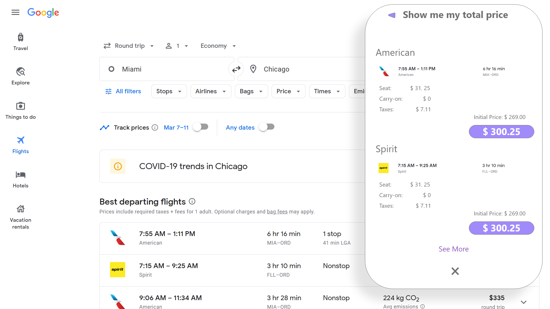Go to Hotels in sidebar
The width and height of the screenshot is (550, 309).
coord(21,179)
